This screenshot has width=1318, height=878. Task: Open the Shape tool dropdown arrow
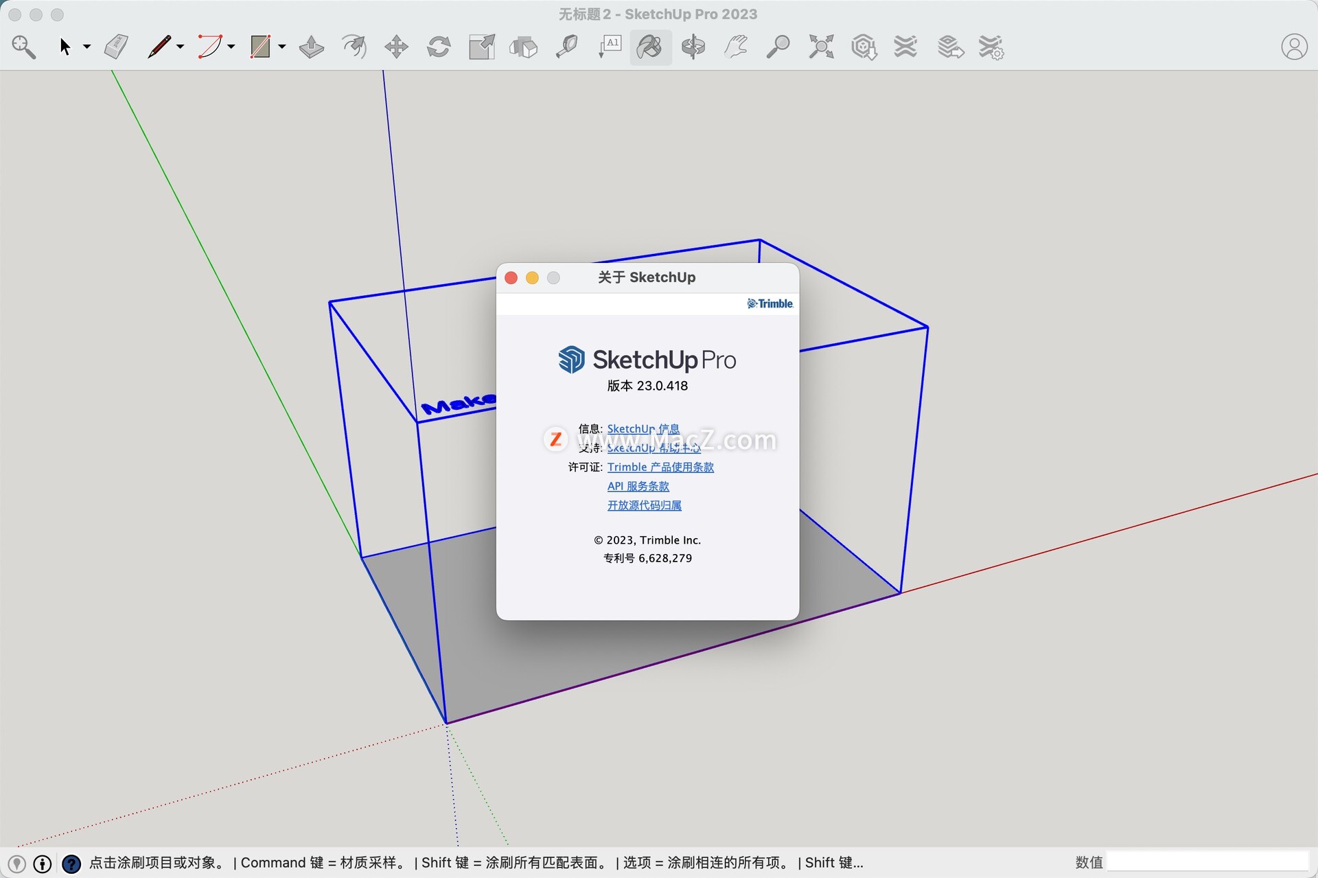click(x=282, y=47)
